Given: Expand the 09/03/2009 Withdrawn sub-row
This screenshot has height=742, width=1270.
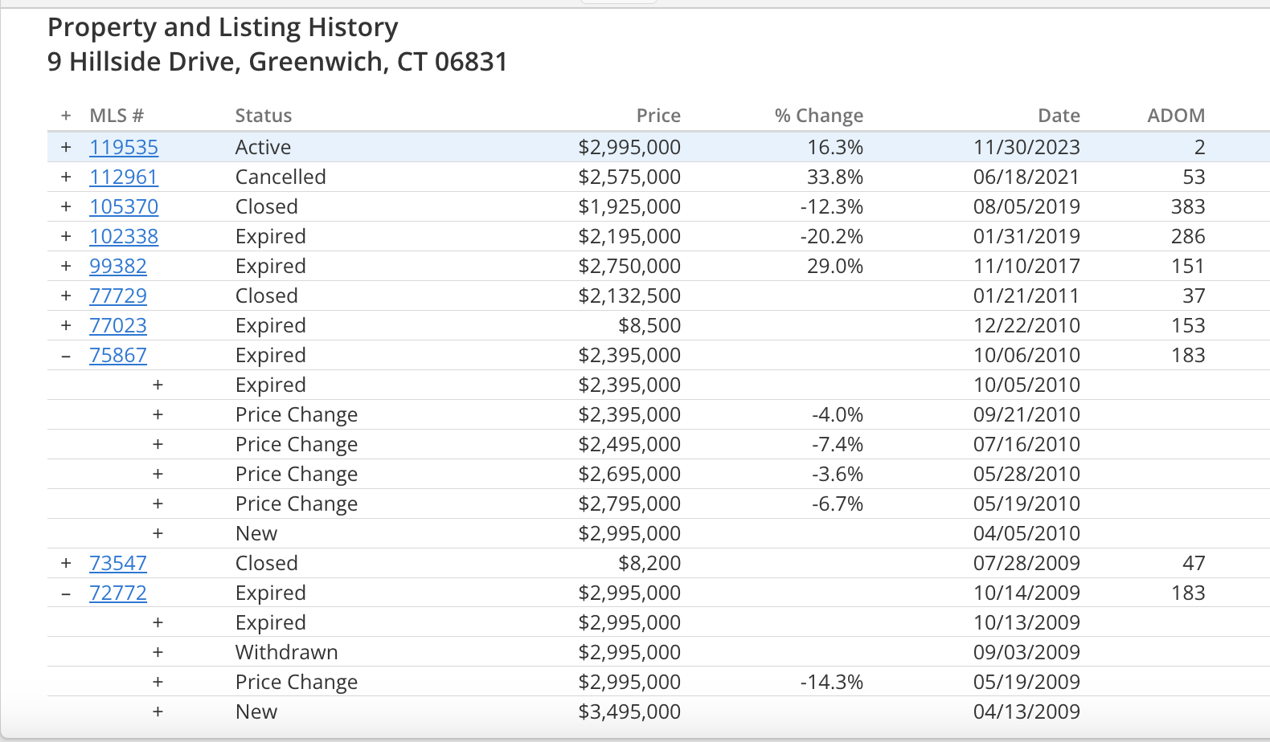Looking at the screenshot, I should pos(158,652).
